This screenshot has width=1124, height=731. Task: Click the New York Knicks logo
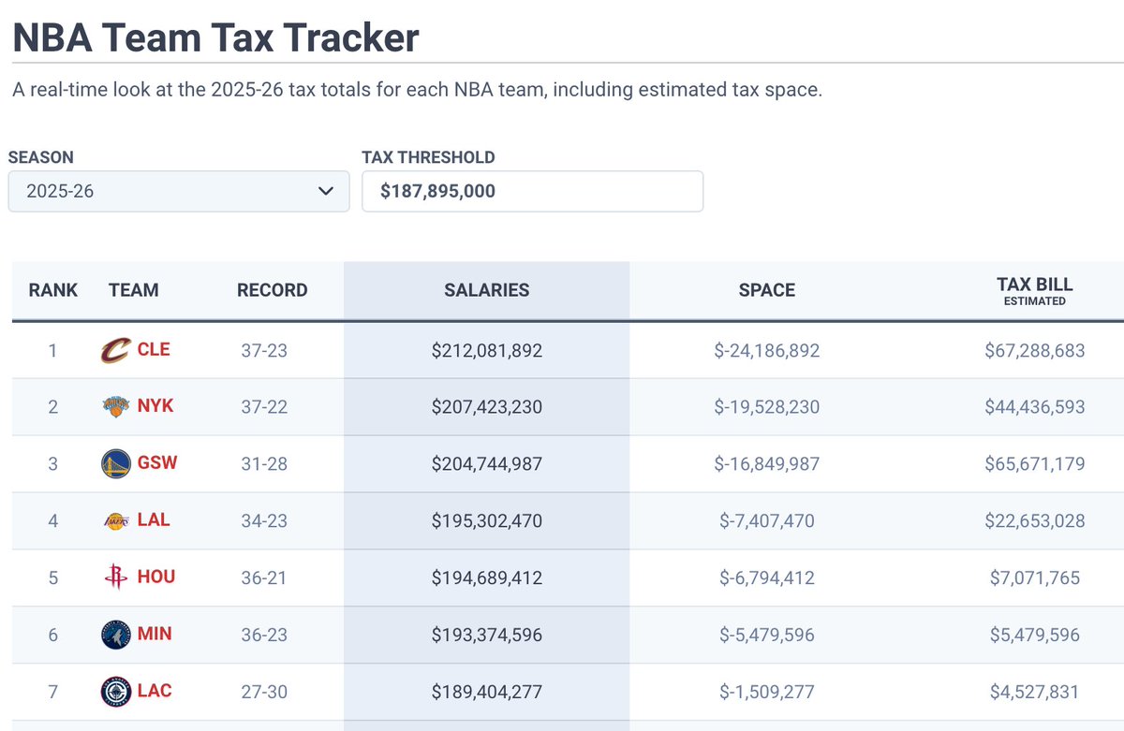point(115,407)
